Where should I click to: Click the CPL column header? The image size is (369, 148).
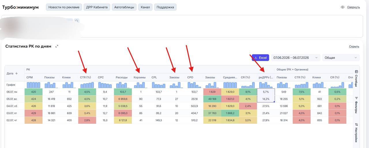(x=154, y=77)
